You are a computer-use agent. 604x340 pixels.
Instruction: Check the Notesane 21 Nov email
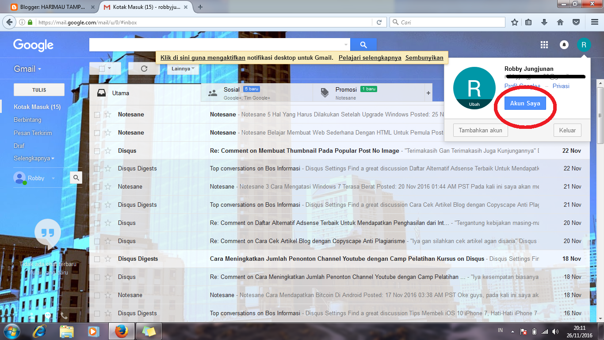(x=97, y=187)
